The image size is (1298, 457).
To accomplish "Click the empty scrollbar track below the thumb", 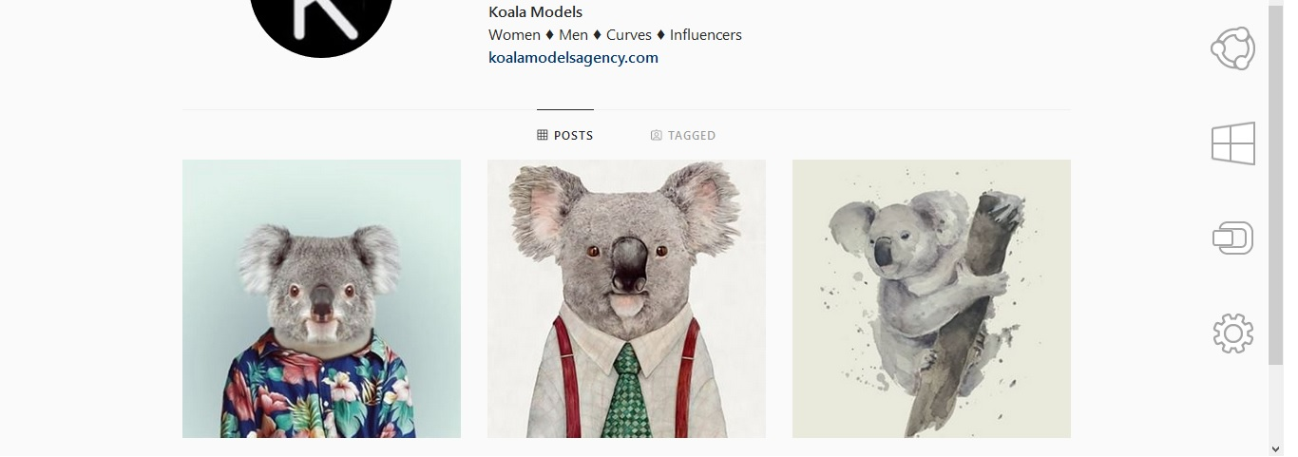I will pyautogui.click(x=1275, y=404).
